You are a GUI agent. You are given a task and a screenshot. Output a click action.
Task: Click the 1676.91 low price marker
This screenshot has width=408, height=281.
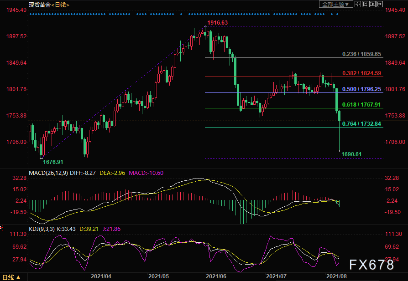coord(53,162)
